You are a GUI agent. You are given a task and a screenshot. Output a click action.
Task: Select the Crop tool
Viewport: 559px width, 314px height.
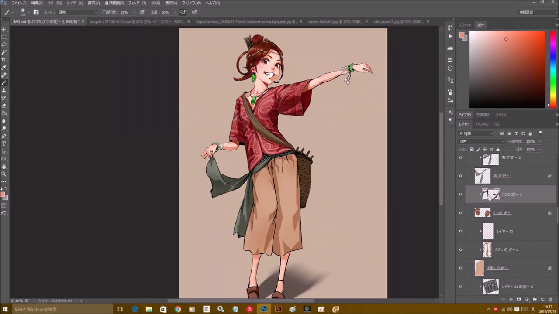4,60
